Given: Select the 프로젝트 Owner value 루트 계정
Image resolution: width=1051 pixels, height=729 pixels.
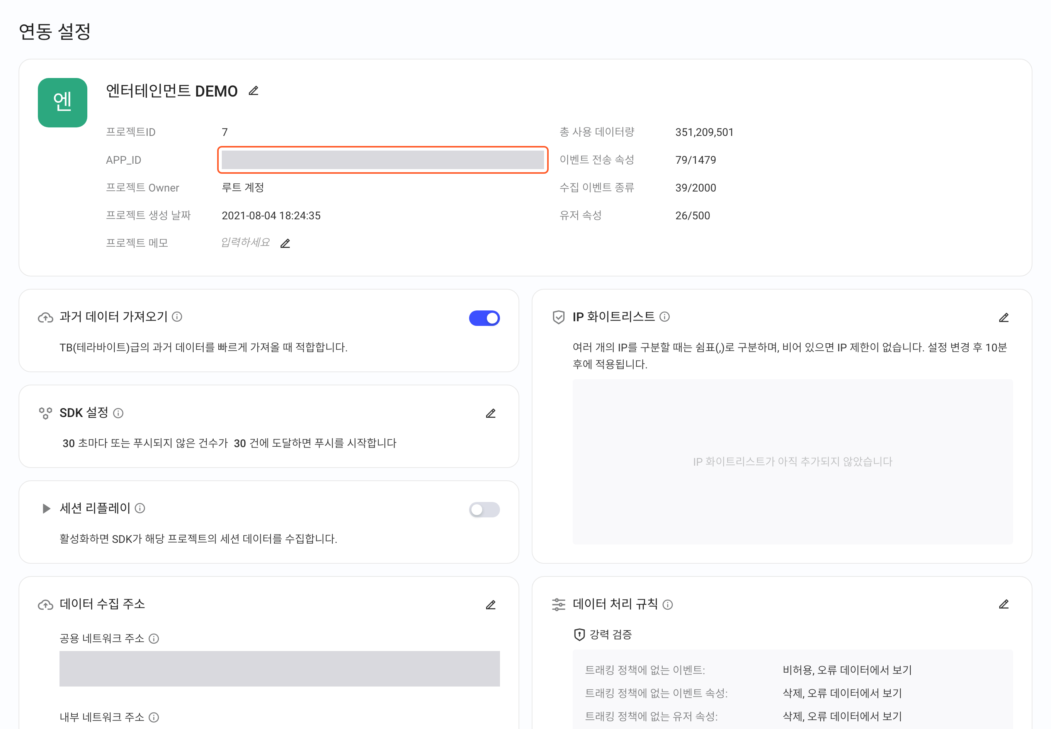Looking at the screenshot, I should point(243,187).
